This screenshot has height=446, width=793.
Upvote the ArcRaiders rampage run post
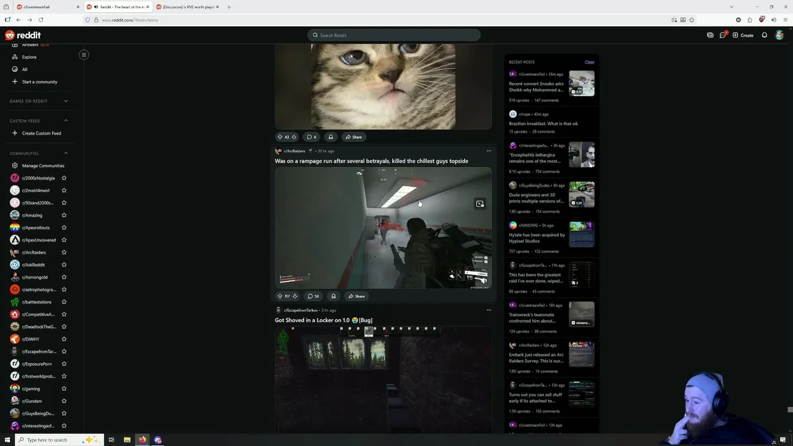[x=280, y=296]
